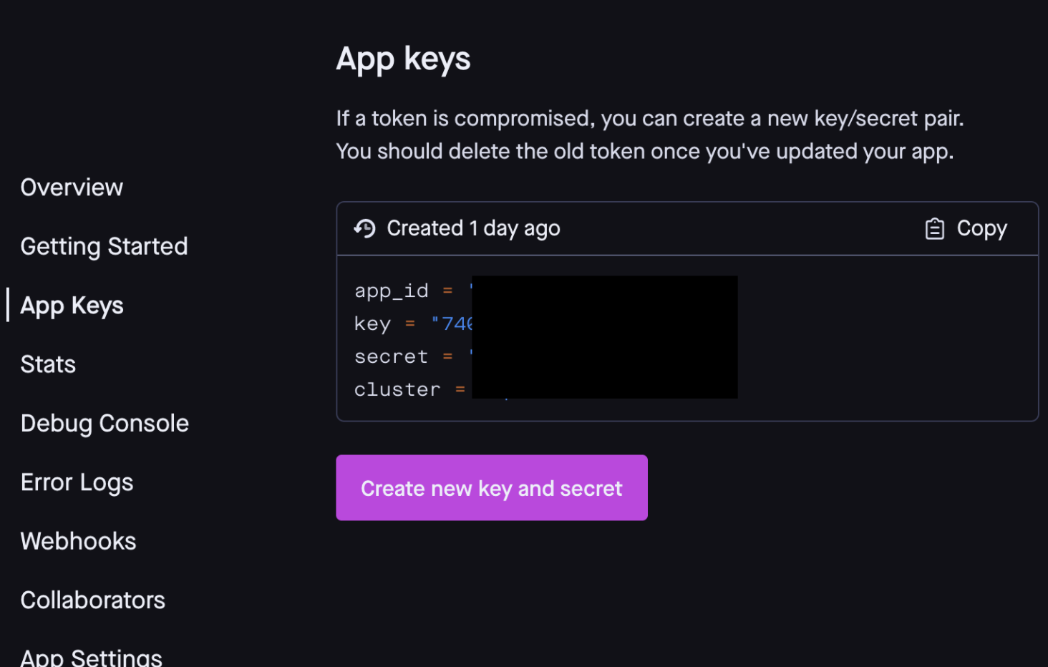Click Create new key and secret button
1048x667 pixels.
[x=492, y=487]
